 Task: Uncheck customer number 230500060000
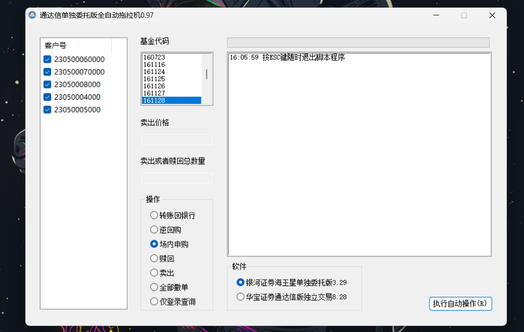(x=47, y=59)
